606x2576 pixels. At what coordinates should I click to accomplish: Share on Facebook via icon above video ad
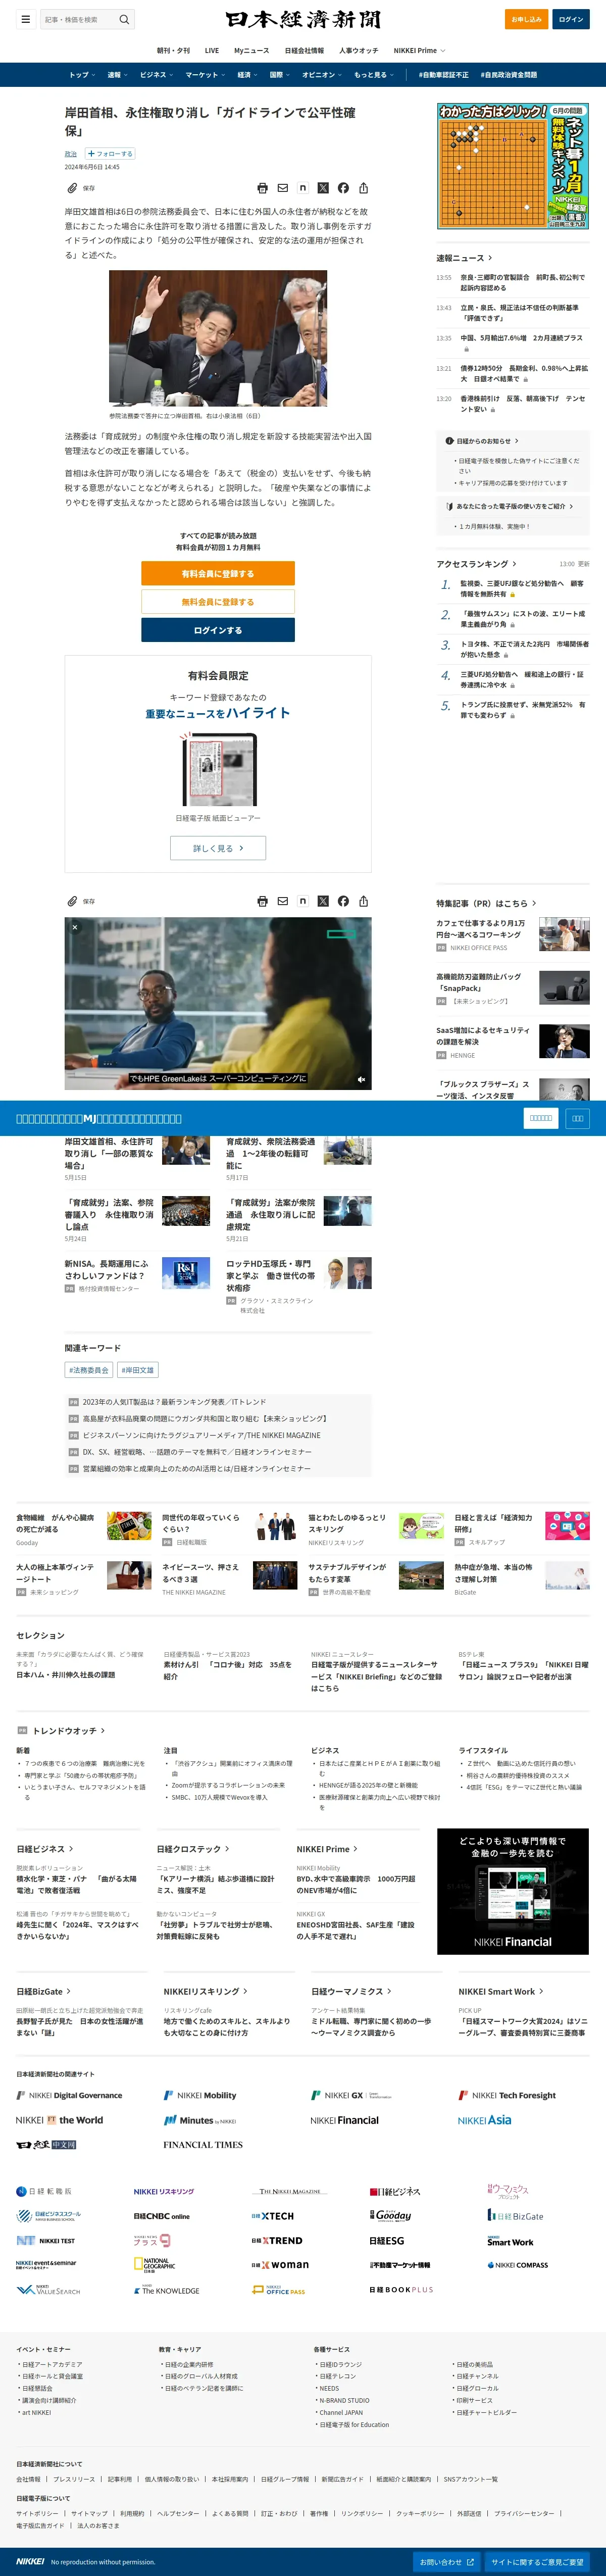point(343,901)
